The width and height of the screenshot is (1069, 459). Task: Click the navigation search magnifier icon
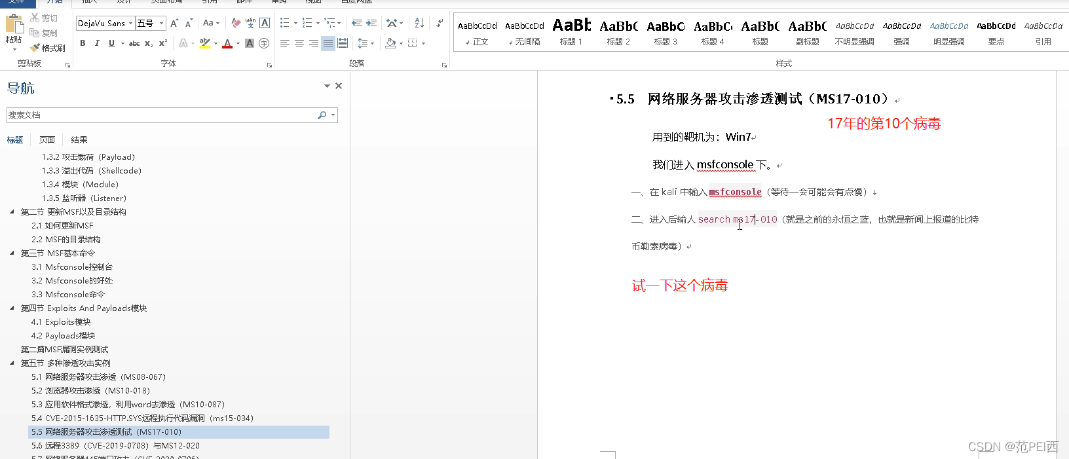click(x=322, y=115)
